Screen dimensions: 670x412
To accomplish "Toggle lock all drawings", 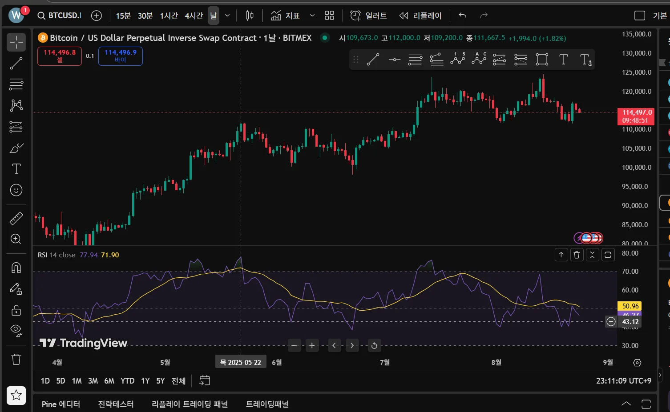I will (x=16, y=310).
